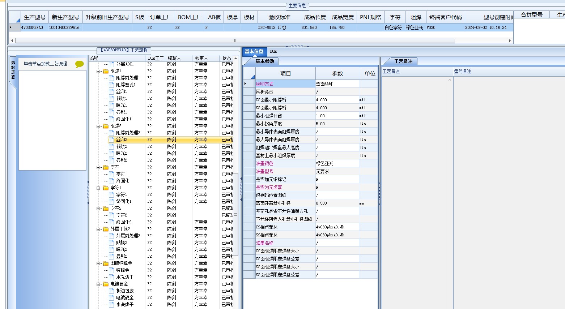The height and width of the screenshot is (309, 565).
Task: Select the 工艺备注 tab
Action: click(403, 61)
